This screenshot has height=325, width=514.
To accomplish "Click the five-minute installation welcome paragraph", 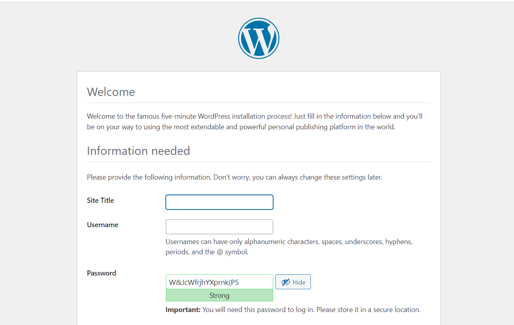I will 255,121.
